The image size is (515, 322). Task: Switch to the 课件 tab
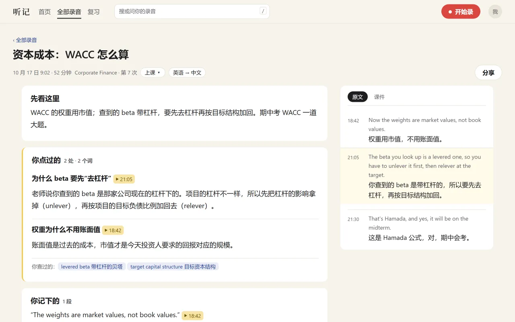[379, 97]
